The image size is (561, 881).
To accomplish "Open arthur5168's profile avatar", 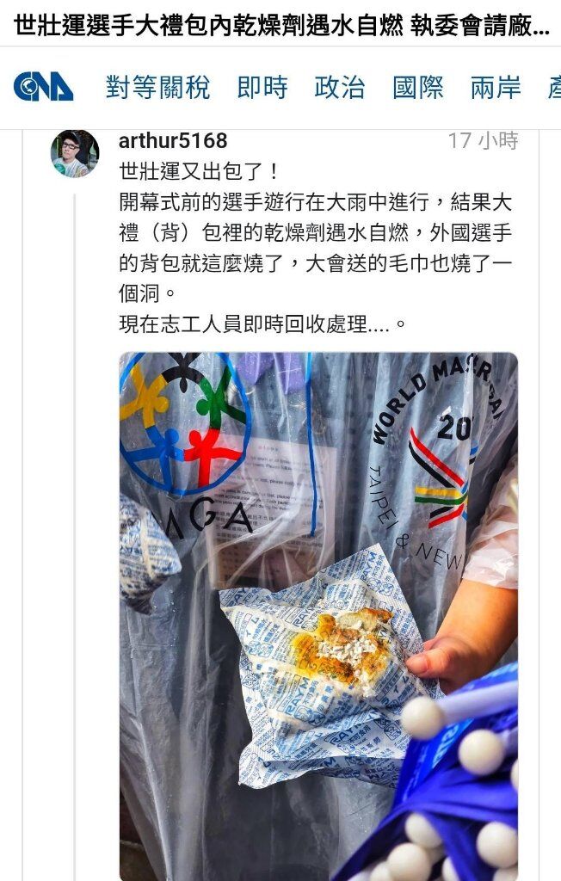I will pos(75,154).
